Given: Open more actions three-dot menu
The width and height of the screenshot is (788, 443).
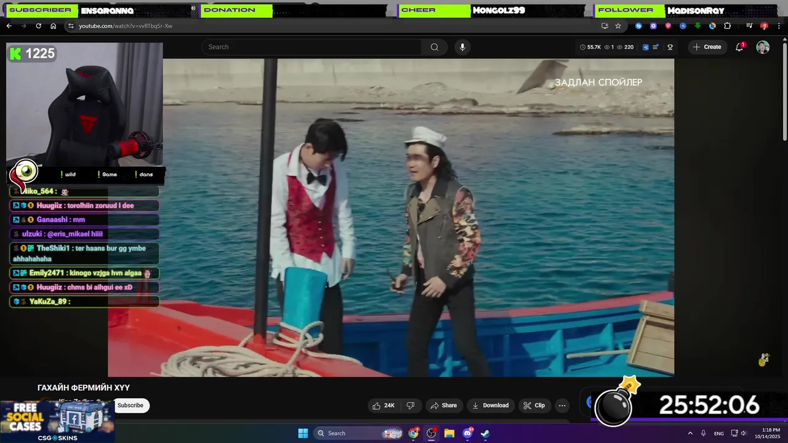Looking at the screenshot, I should [562, 405].
